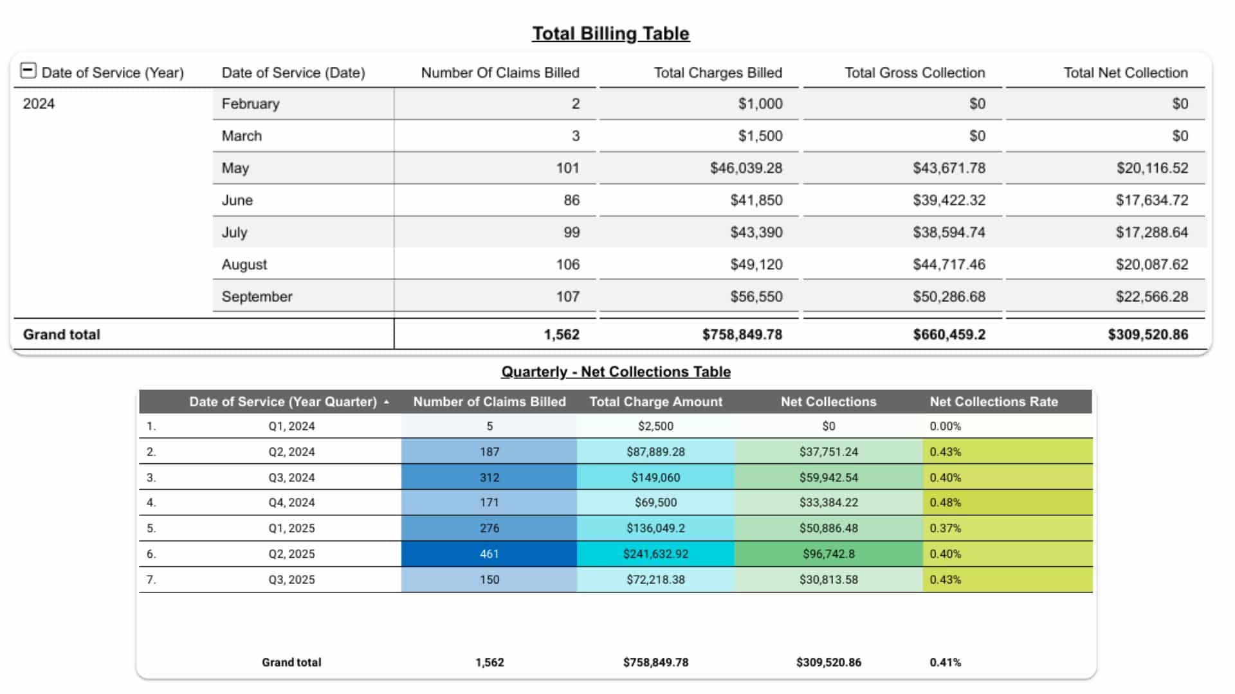This screenshot has height=694, width=1235.
Task: Click the 0.48% rate colored cell
Action: (946, 503)
